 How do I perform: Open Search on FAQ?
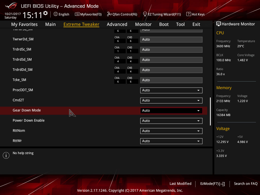pyautogui.click(x=246, y=184)
